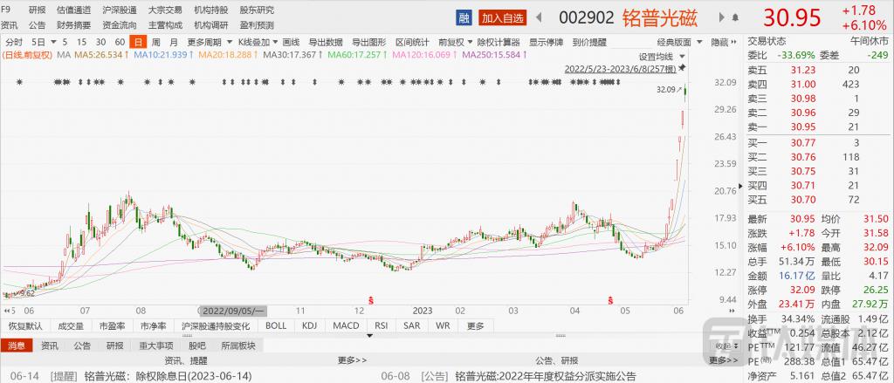Expand the 5日 period dropdown arrow
The image size is (894, 383).
53,42
